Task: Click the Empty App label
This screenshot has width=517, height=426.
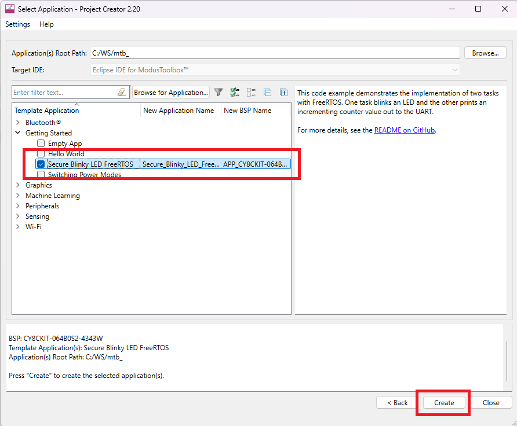Action: tap(65, 144)
